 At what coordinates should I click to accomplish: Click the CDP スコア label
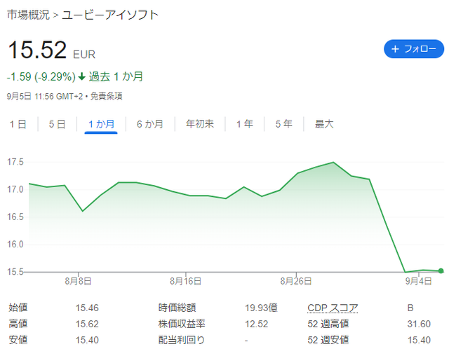[x=333, y=308]
